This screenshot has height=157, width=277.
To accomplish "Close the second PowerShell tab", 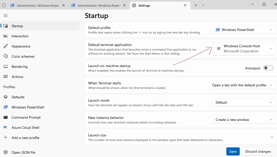I will coord(124,5).
